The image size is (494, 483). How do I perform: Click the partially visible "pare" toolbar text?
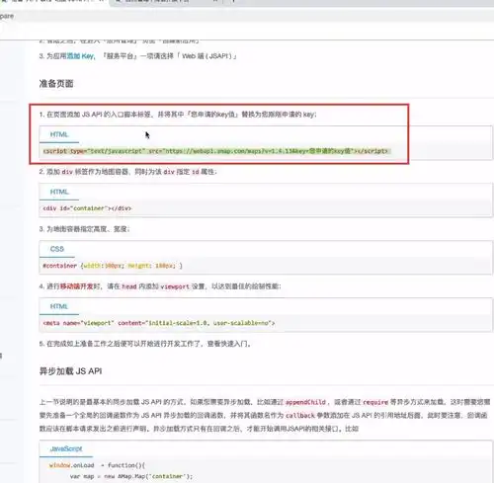[x=7, y=16]
